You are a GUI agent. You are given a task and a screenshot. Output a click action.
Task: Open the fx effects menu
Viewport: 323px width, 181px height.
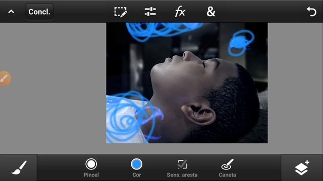[180, 12]
